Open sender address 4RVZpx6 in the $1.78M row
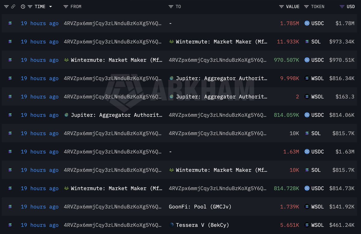Viewport: 361px width, 234px height. 113,23
